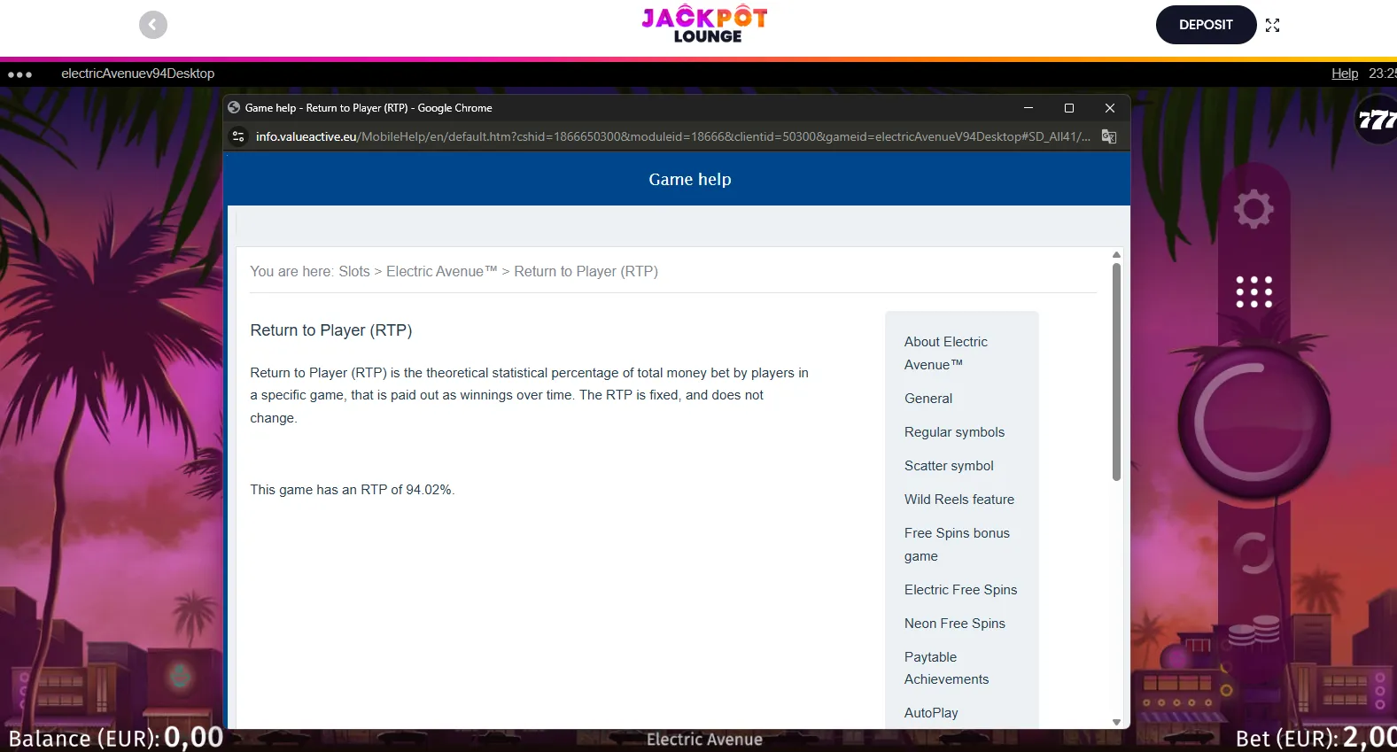This screenshot has height=752, width=1397.
Task: Select the info.valueactive.eu URL in the address bar
Action: (673, 136)
